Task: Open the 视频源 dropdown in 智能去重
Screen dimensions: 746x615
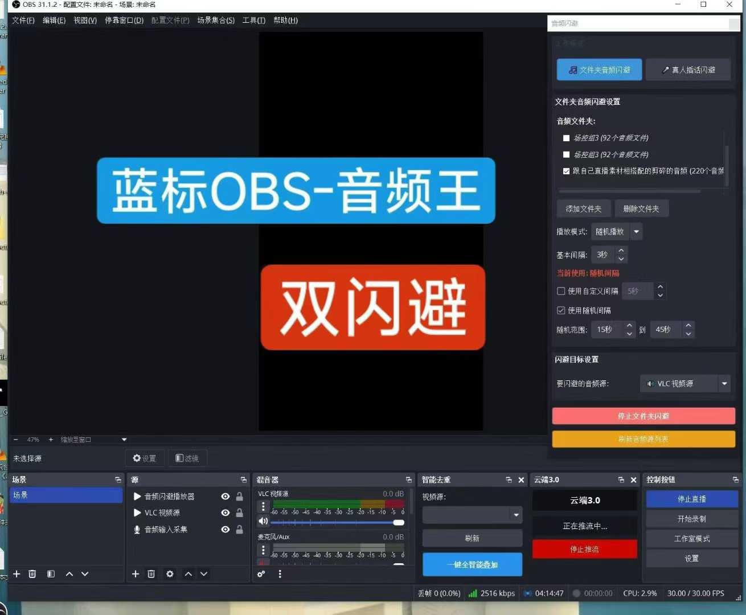Action: (x=472, y=515)
